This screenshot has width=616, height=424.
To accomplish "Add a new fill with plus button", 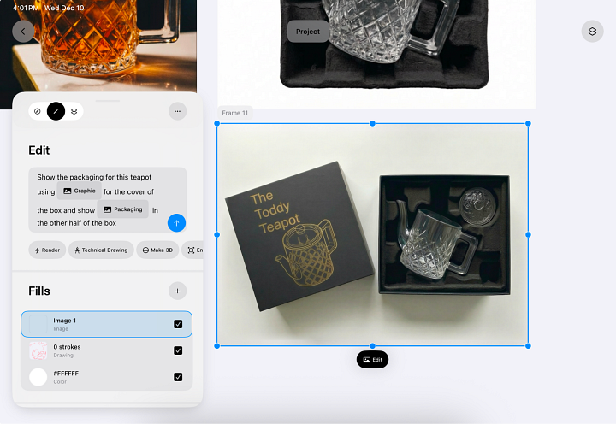I will coord(178,291).
